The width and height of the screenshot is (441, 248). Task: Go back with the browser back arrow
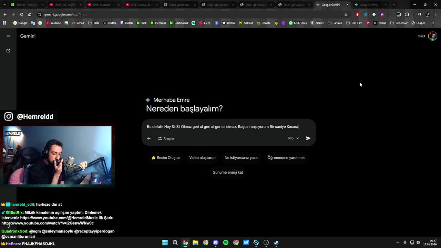(5, 14)
